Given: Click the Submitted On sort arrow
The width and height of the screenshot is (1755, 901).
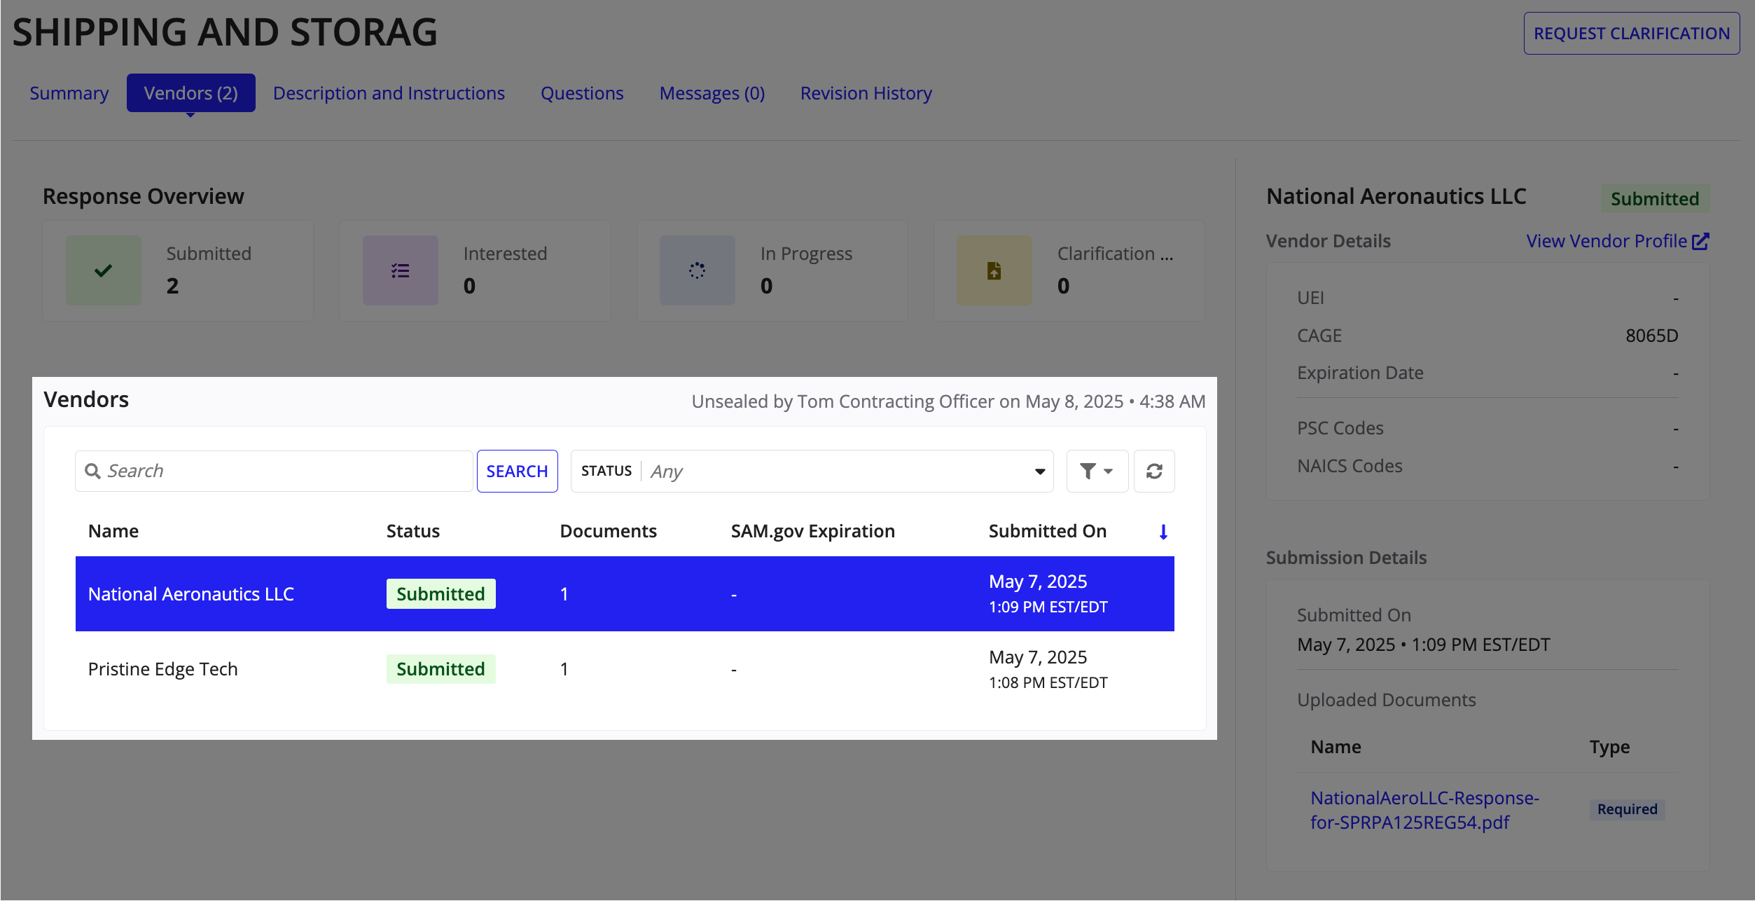Looking at the screenshot, I should pos(1163,532).
